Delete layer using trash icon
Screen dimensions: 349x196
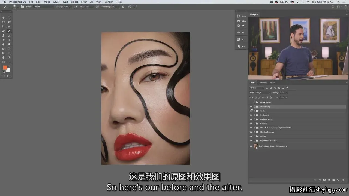click(x=343, y=180)
